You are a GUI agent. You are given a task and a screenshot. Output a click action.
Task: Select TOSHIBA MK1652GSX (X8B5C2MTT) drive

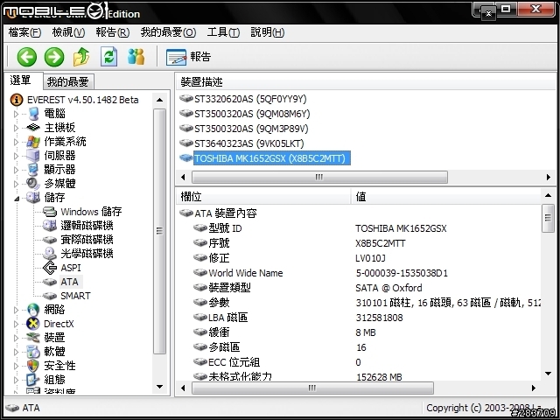coord(272,158)
